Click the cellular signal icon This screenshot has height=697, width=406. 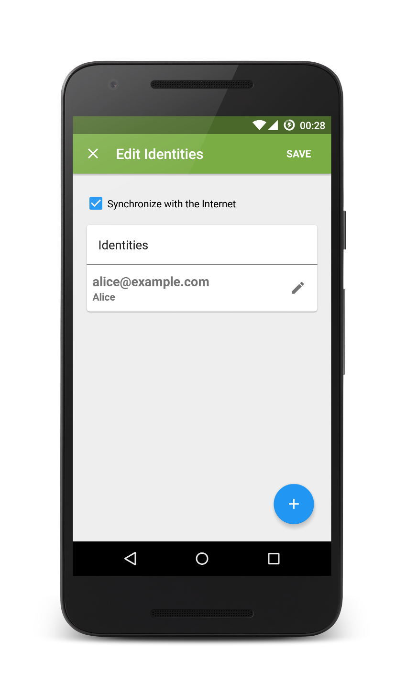pyautogui.click(x=273, y=125)
